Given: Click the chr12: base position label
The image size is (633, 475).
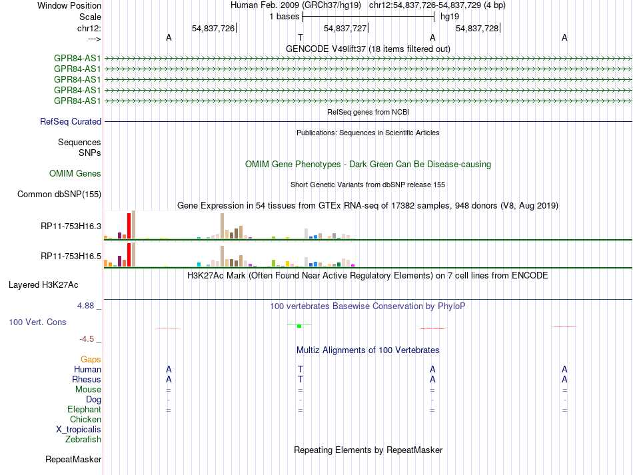Looking at the screenshot, I should pos(89,28).
